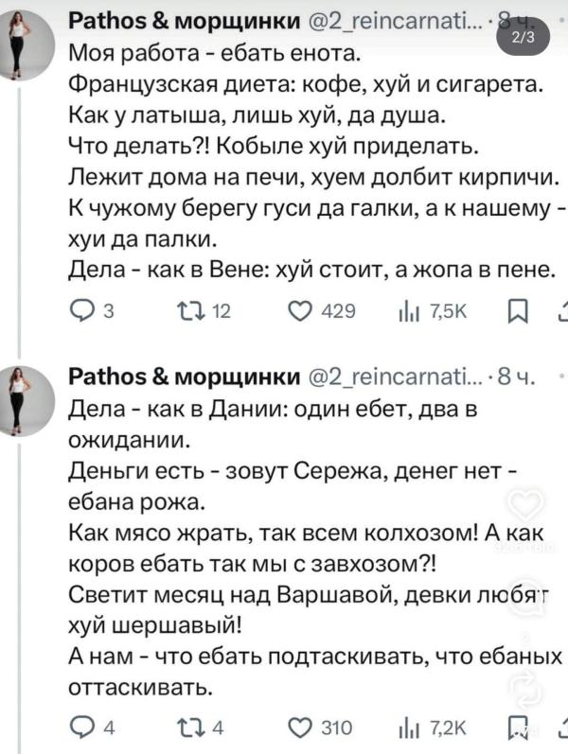This screenshot has width=568, height=754.
Task: Bookmark the second tweet
Action: [518, 727]
